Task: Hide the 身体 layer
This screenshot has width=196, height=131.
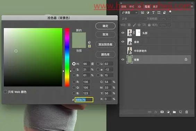Action: pyautogui.click(x=123, y=42)
